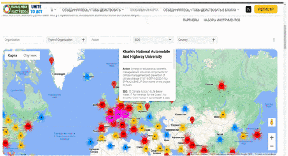
Task: Click the red cluster marker over Russia
Action: (221, 85)
